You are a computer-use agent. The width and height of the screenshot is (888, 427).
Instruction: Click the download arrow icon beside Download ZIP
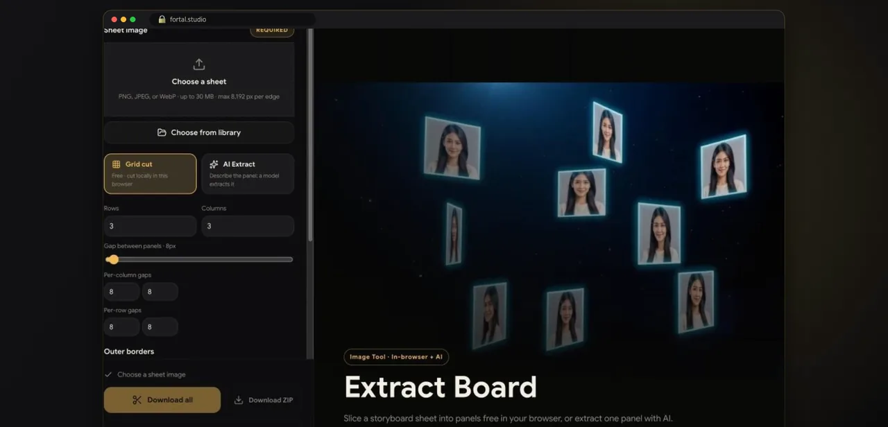(239, 400)
